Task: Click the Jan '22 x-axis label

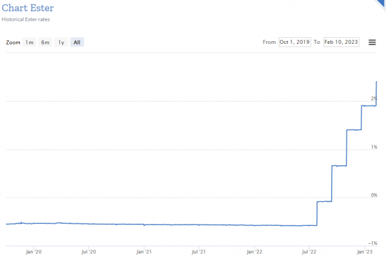Action: tap(254, 252)
